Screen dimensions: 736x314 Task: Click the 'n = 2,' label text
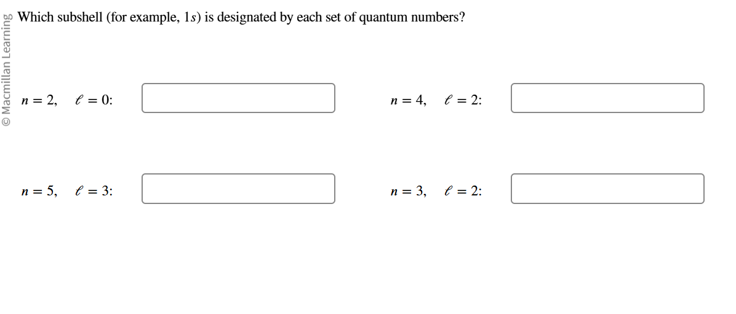39,100
